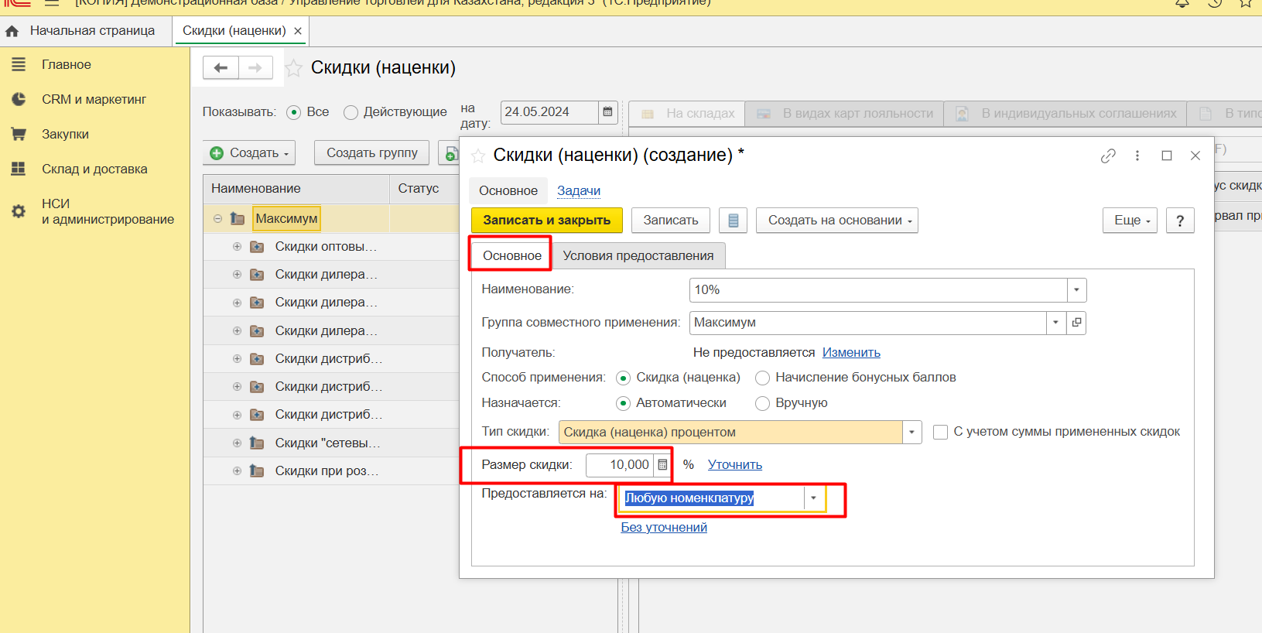
Task: Switch to Условия предоставления tab
Action: coord(638,255)
